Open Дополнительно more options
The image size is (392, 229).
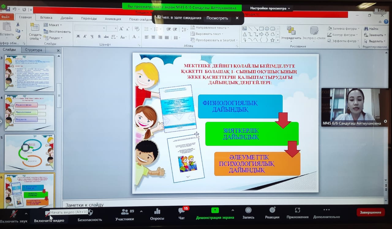pos(326,214)
